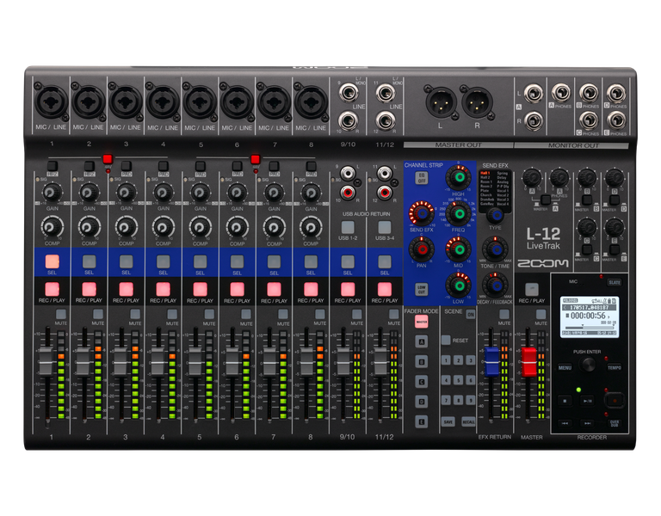Turn the SCENE function ON
The image size is (661, 516).
471,314
